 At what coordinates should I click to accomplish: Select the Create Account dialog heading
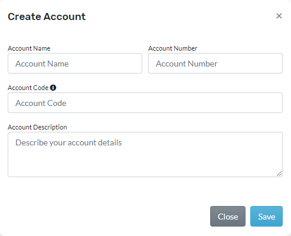(47, 16)
